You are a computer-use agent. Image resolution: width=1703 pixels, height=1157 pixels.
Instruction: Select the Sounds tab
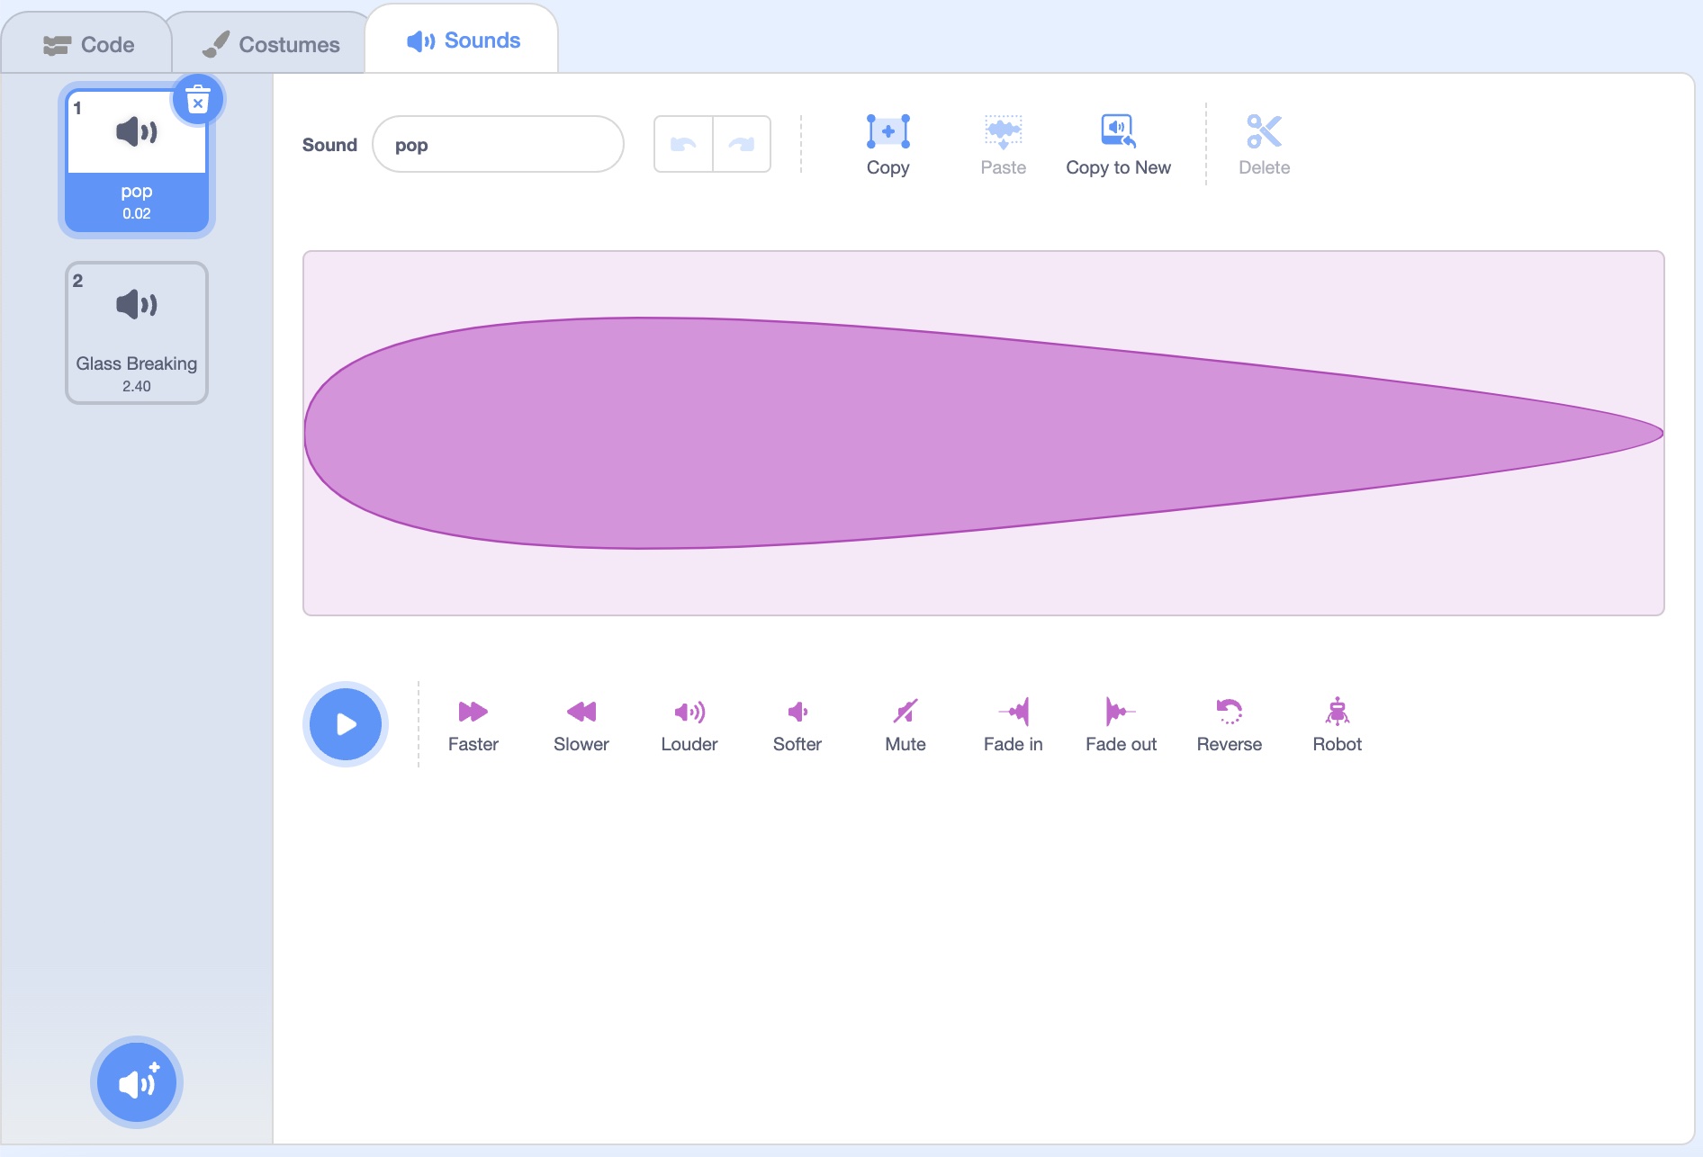tap(463, 40)
